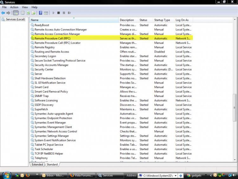238x179 pixels.
Task: Click the scrollbar up arrow in services list
Action: tap(235, 19)
